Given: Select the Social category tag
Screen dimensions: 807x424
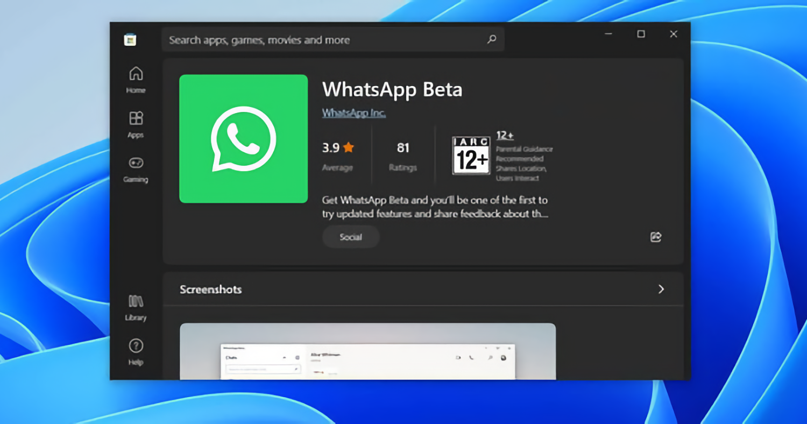Looking at the screenshot, I should [351, 237].
